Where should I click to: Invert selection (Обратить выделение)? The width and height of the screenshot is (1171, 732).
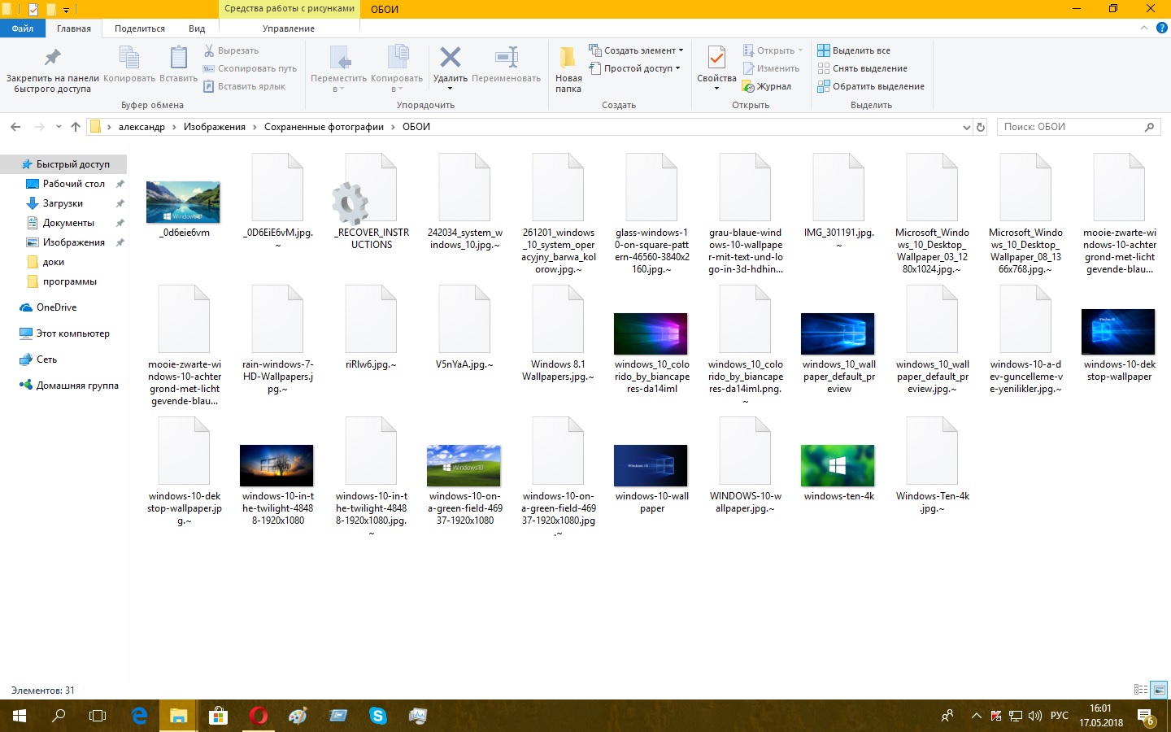(x=870, y=86)
